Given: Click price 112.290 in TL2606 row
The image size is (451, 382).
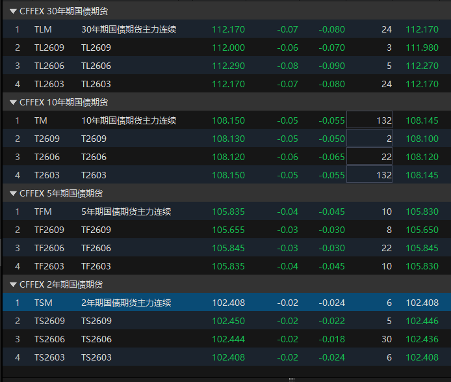Looking at the screenshot, I should pos(228,66).
